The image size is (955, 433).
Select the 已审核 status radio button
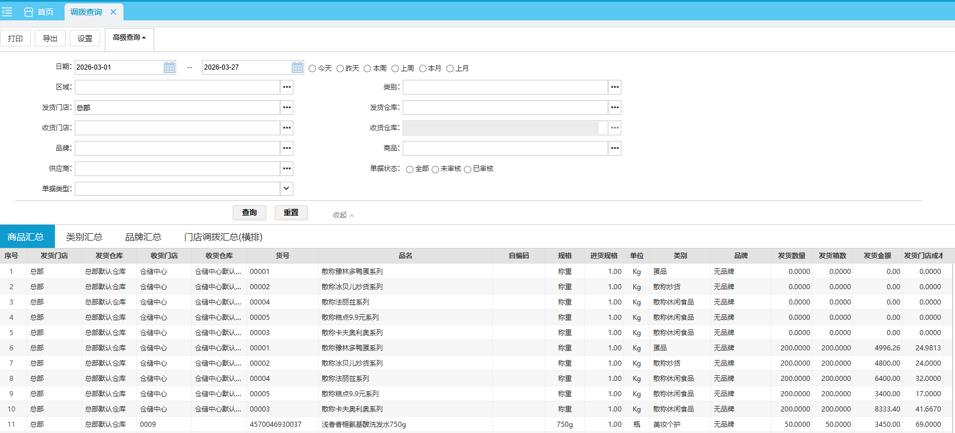[x=467, y=169]
